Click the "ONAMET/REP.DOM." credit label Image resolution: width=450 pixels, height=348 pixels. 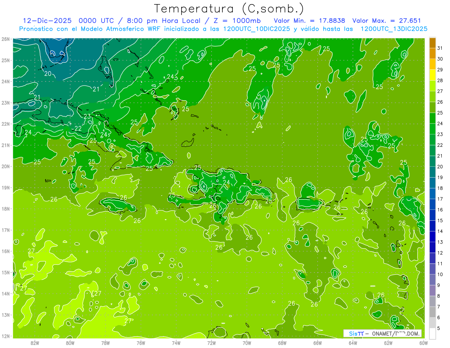(x=396, y=333)
